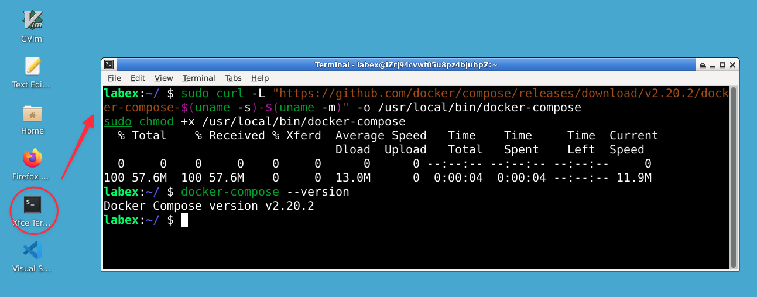Show the Tabs menu
Viewport: 757px width, 297px height.
tap(233, 78)
